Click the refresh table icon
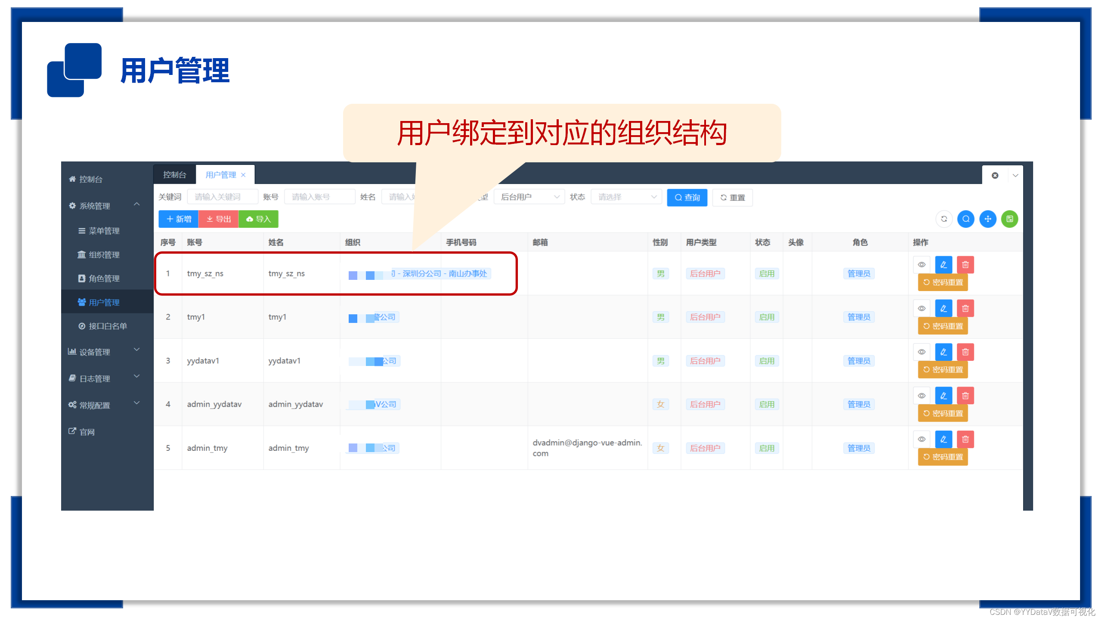The width and height of the screenshot is (1102, 620). coord(944,219)
